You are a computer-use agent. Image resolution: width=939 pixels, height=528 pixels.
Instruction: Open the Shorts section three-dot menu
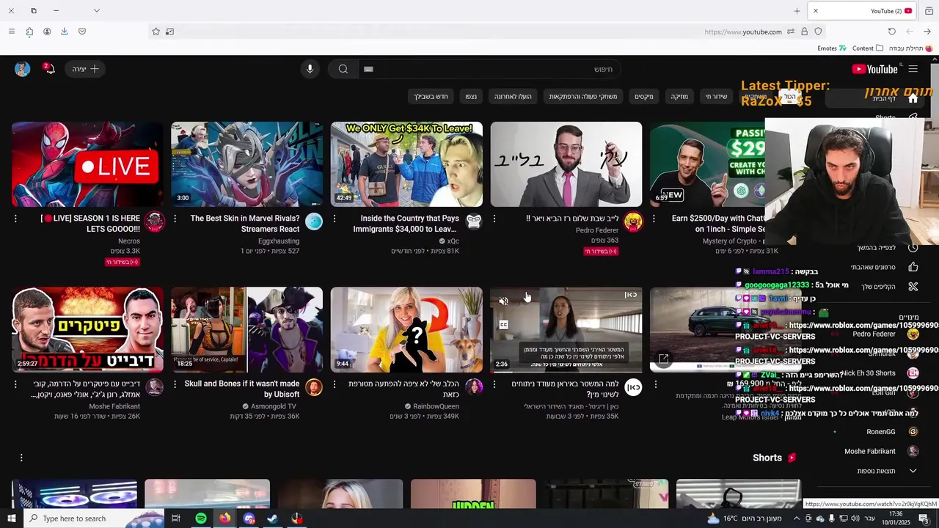coord(21,458)
